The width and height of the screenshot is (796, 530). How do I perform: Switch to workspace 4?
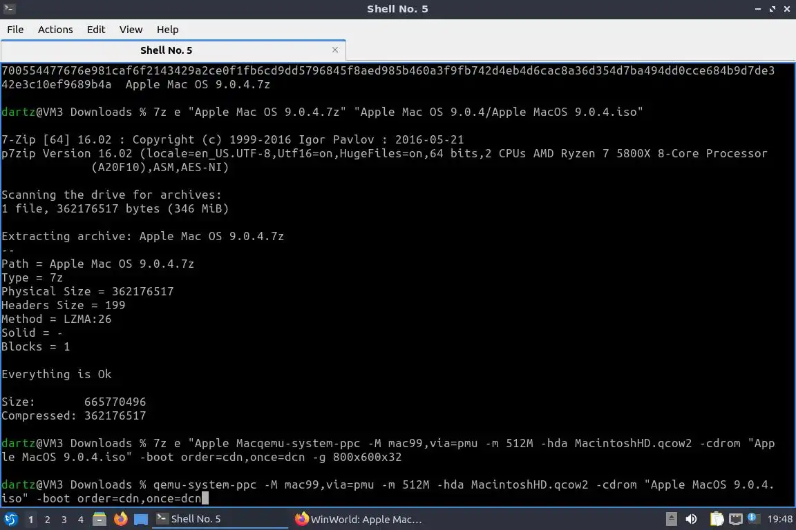tap(81, 520)
